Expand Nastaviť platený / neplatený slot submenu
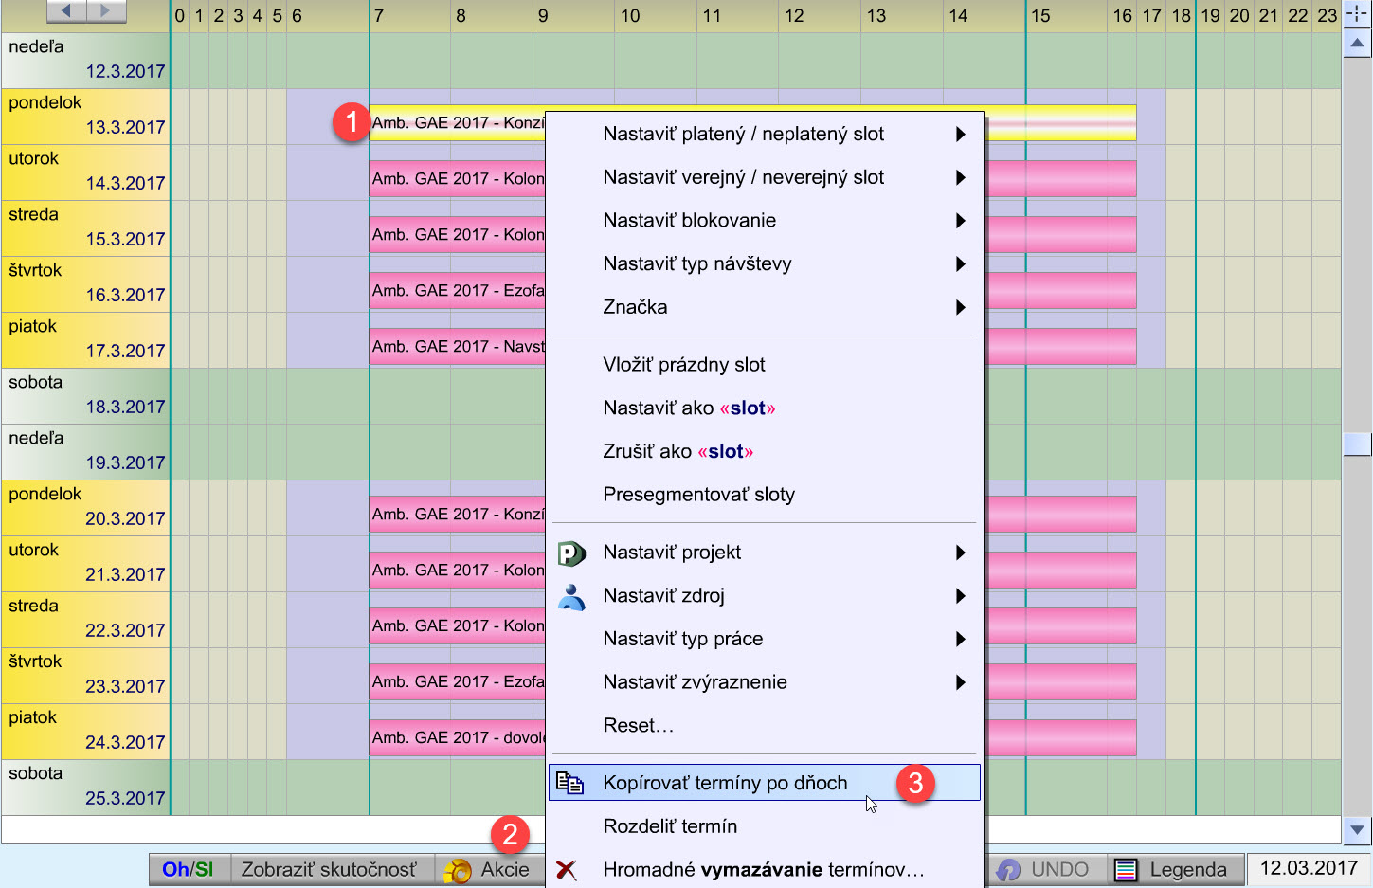 click(x=960, y=135)
